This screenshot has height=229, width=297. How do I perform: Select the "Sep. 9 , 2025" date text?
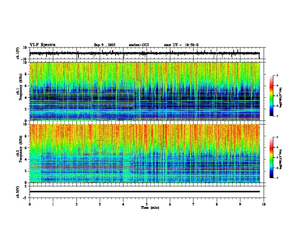[105, 45]
